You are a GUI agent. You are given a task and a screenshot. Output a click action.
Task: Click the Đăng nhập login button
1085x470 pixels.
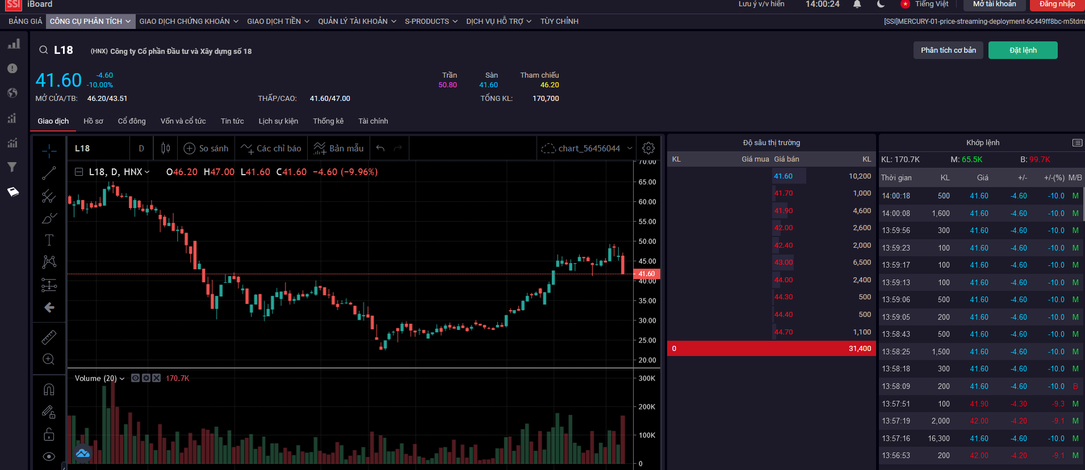1057,5
